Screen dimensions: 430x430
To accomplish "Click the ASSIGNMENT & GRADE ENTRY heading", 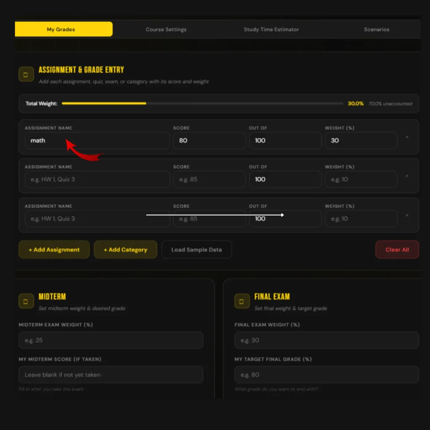I will (x=81, y=70).
